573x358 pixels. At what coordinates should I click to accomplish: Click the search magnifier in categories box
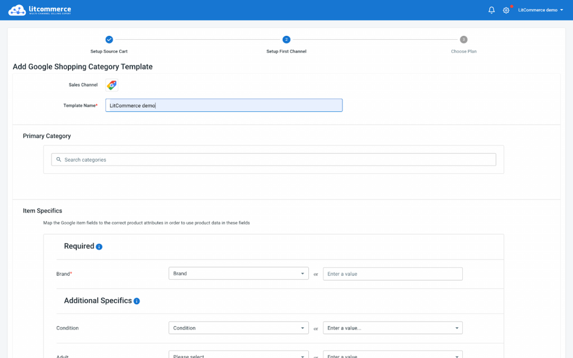click(58, 159)
